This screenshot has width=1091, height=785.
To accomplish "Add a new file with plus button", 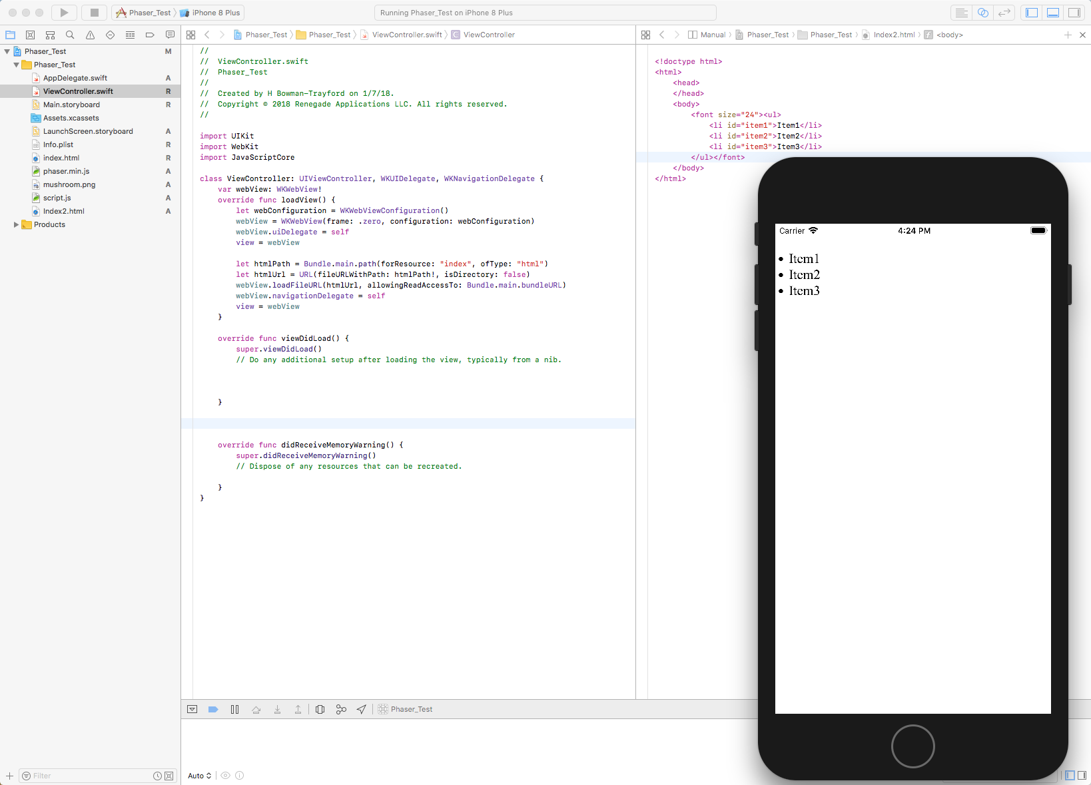I will (9, 776).
